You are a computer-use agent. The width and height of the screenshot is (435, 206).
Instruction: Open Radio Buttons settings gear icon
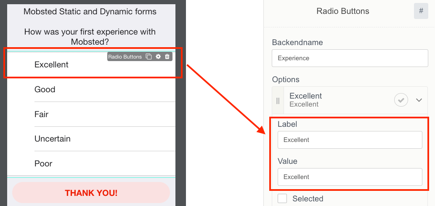coord(158,56)
